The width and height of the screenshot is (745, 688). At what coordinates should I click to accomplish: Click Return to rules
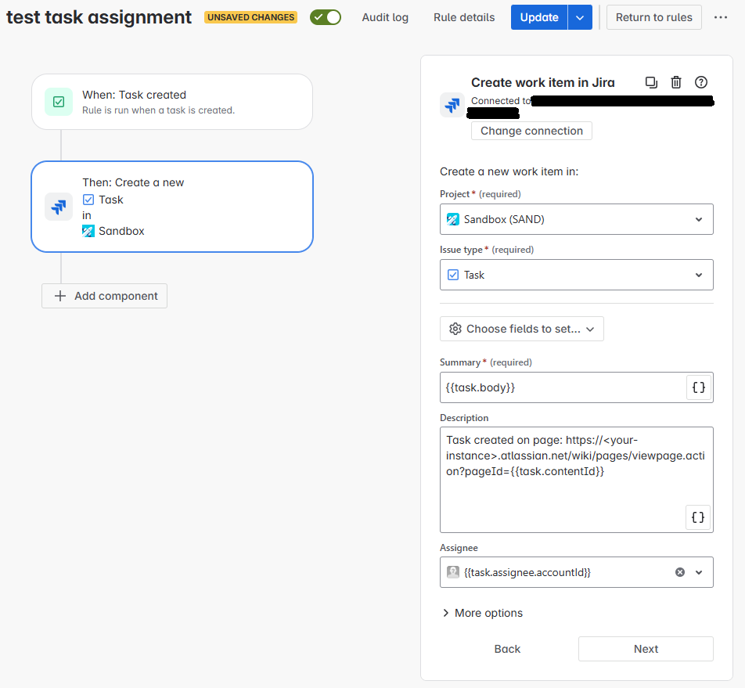pyautogui.click(x=653, y=17)
